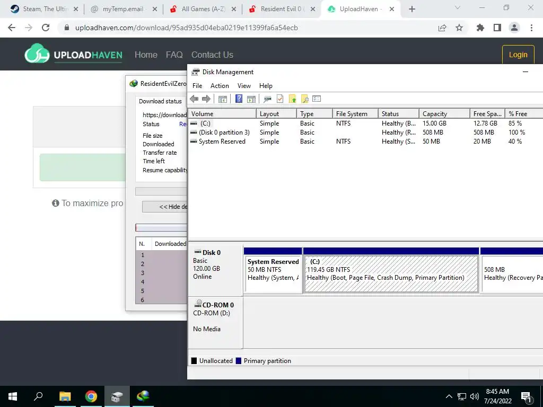Open the network tray icon
The height and width of the screenshot is (407, 543).
pos(462,396)
